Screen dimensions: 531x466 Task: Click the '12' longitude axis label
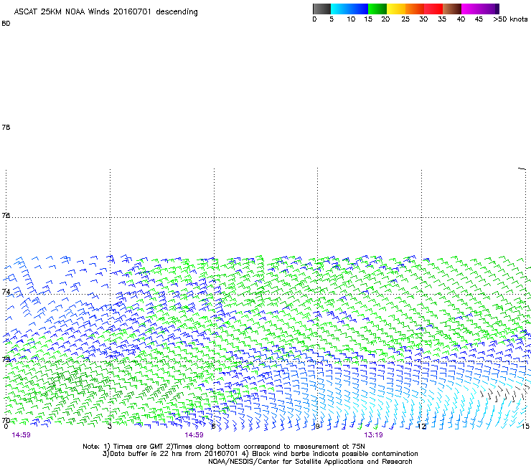click(422, 427)
